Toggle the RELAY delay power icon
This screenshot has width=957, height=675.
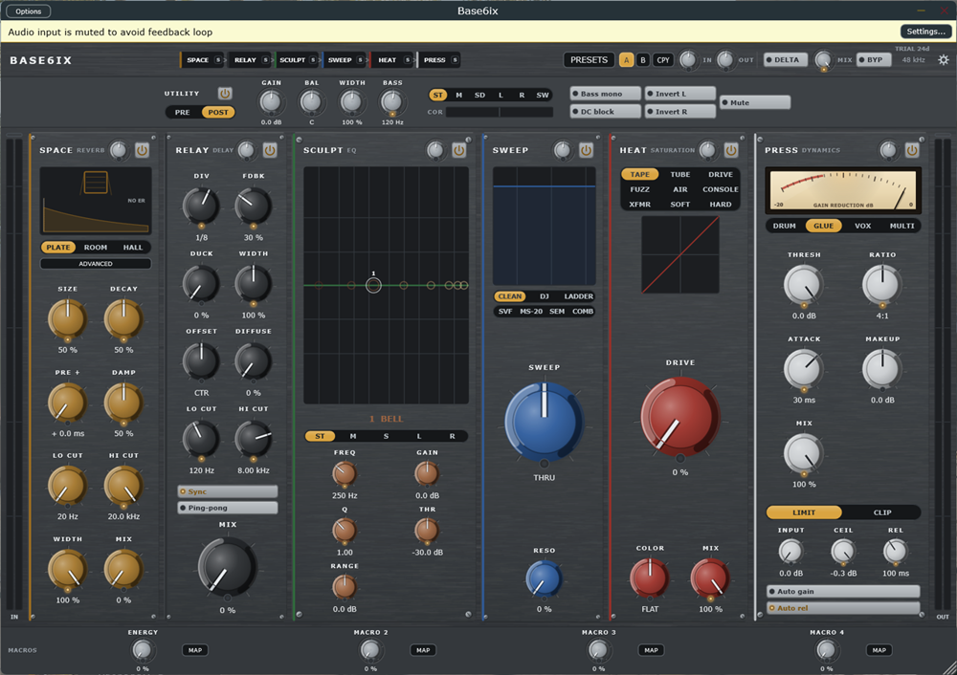[270, 150]
